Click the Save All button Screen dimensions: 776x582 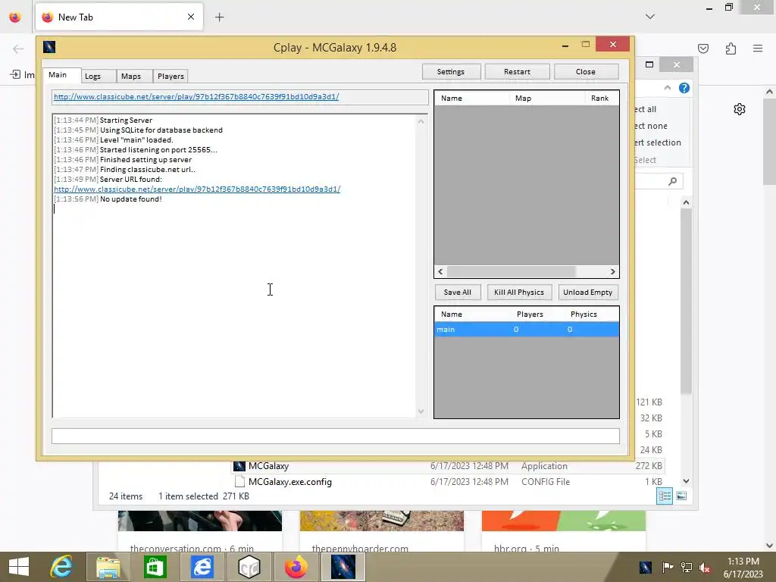tap(458, 292)
